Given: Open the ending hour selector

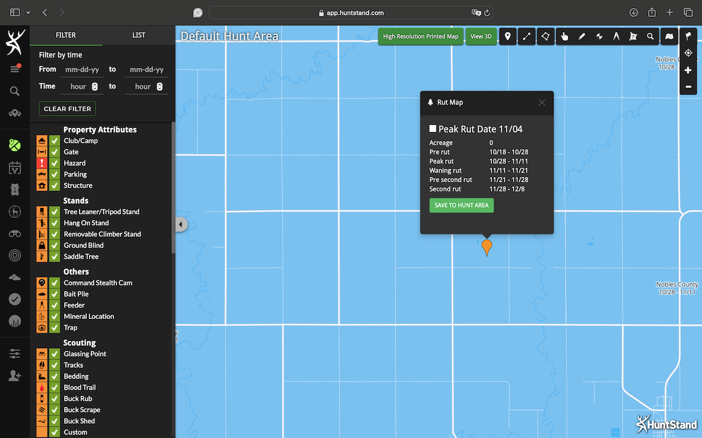Looking at the screenshot, I should [x=146, y=86].
